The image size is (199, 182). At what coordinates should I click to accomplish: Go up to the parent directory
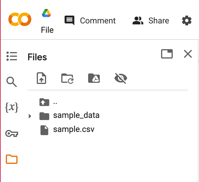coord(44,102)
